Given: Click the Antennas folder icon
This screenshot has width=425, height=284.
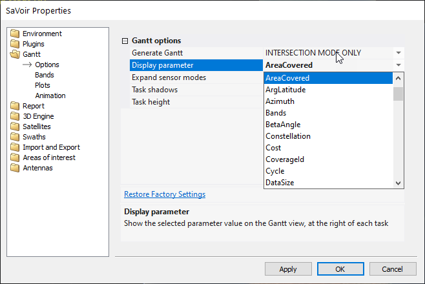Looking at the screenshot, I should pos(16,168).
